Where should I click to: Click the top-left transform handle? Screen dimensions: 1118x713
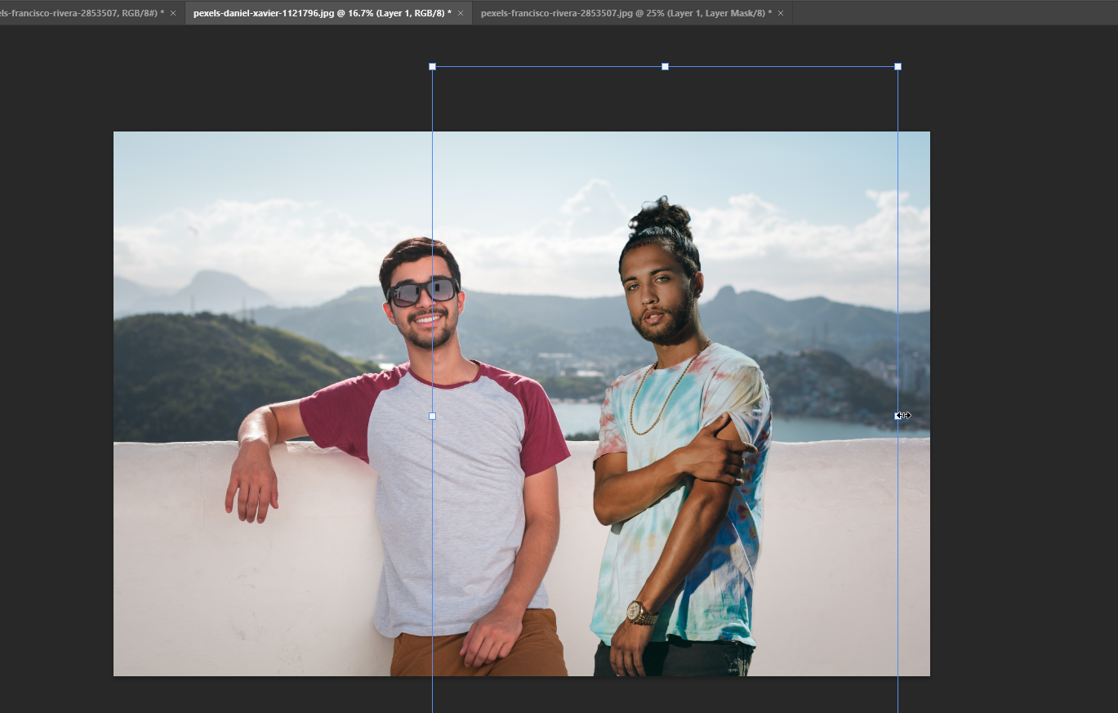[x=432, y=66]
